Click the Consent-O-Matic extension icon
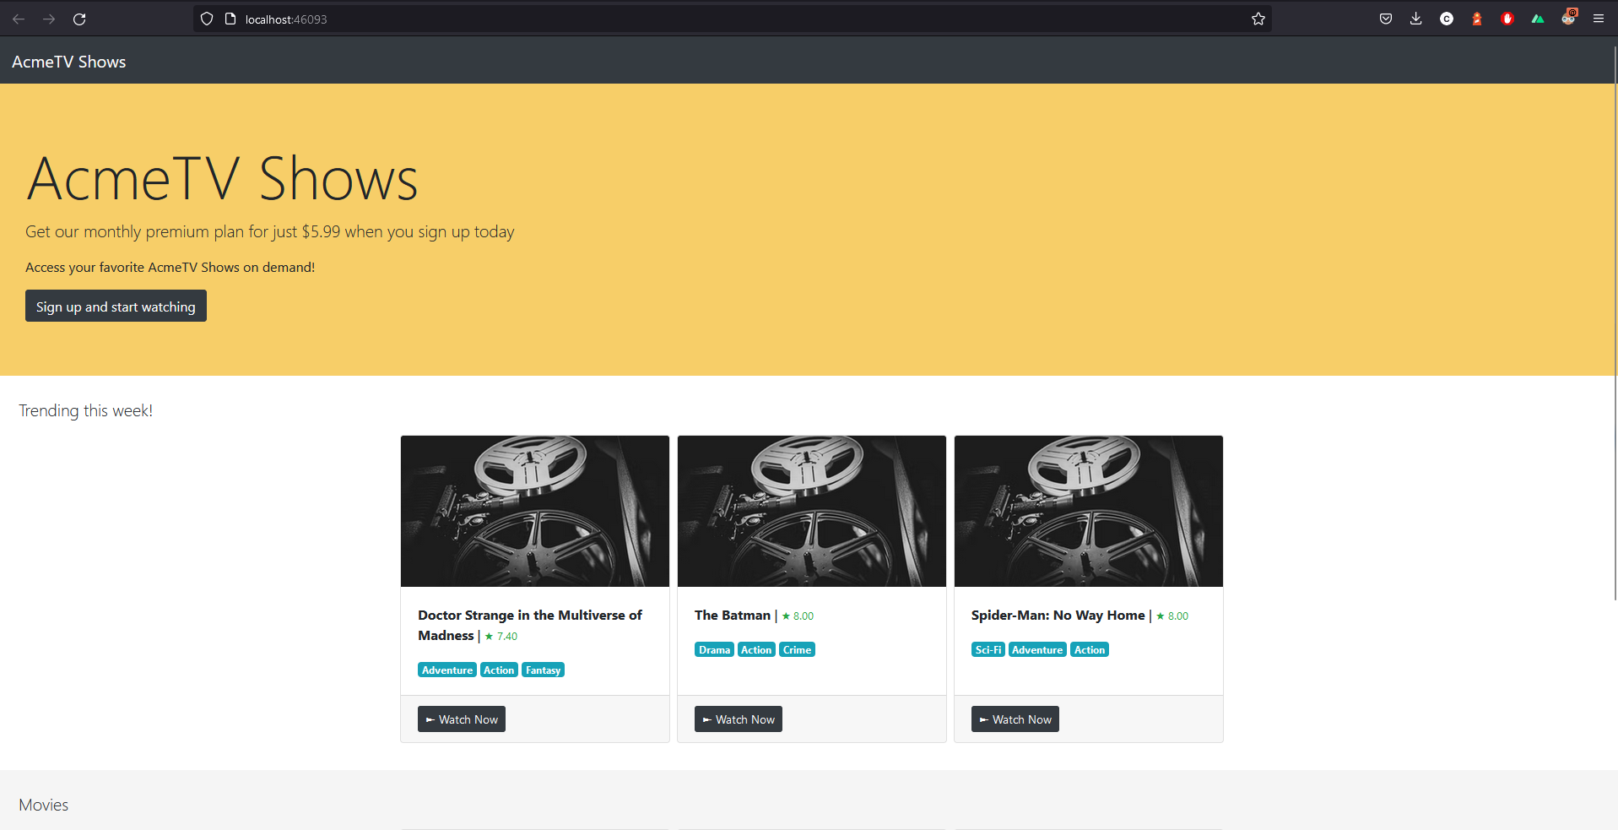Viewport: 1618px width, 830px height. click(x=1446, y=19)
